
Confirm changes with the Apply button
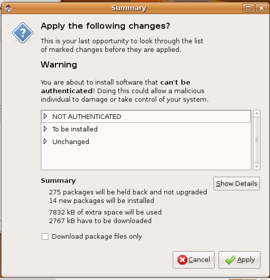239,260
